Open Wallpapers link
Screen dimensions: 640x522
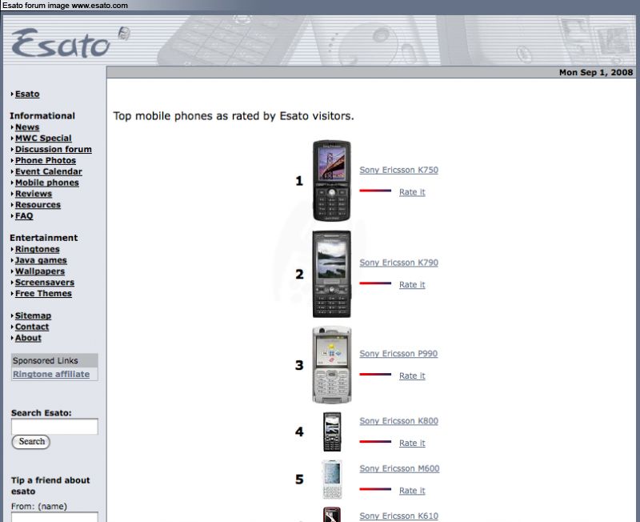coord(39,271)
